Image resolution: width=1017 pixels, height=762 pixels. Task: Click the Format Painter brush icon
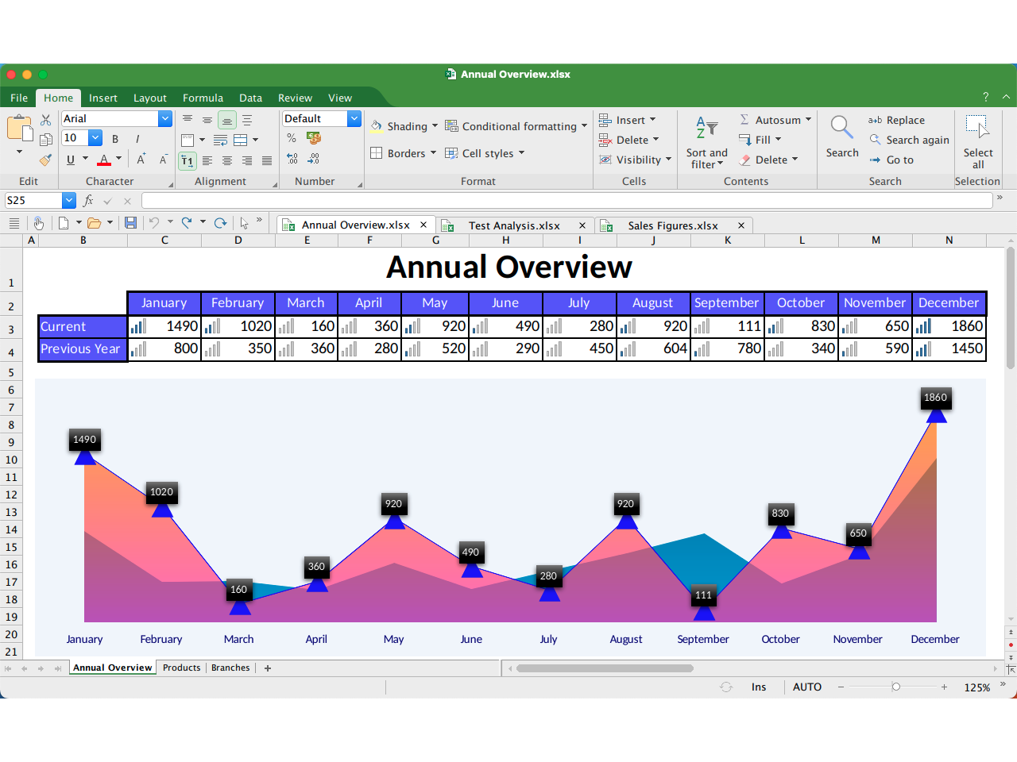(45, 160)
